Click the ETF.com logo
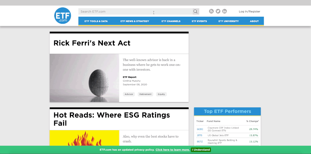Screen dimensions: 311x154 tap(62, 16)
